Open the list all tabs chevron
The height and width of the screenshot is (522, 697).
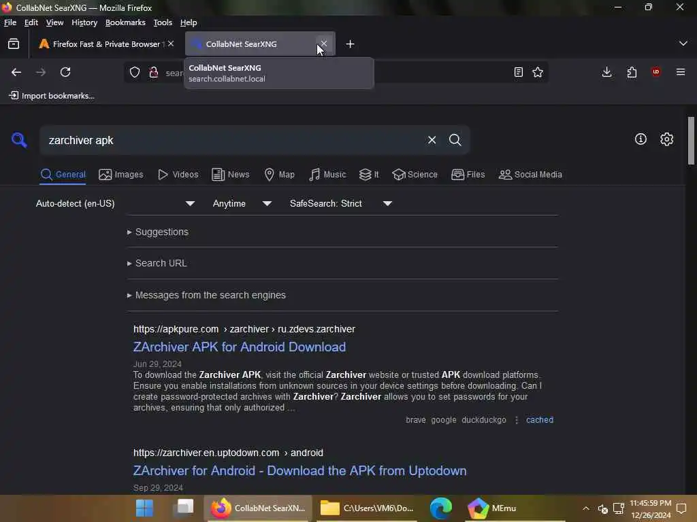(683, 43)
